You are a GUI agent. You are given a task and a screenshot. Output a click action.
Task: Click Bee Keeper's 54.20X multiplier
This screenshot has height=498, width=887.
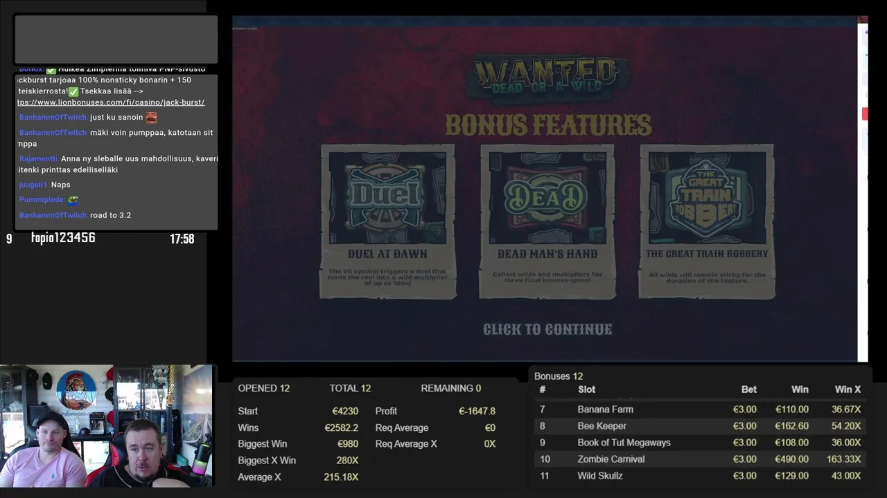(846, 426)
